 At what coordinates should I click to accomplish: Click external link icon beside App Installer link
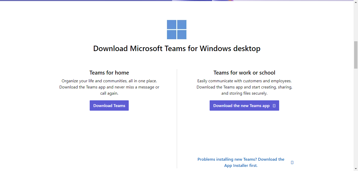pos(292,162)
